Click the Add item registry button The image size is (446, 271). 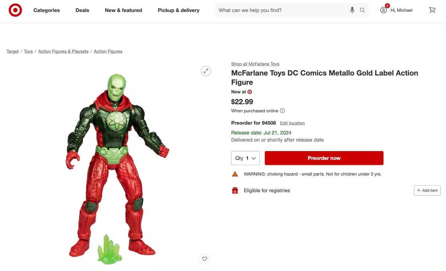tap(427, 190)
